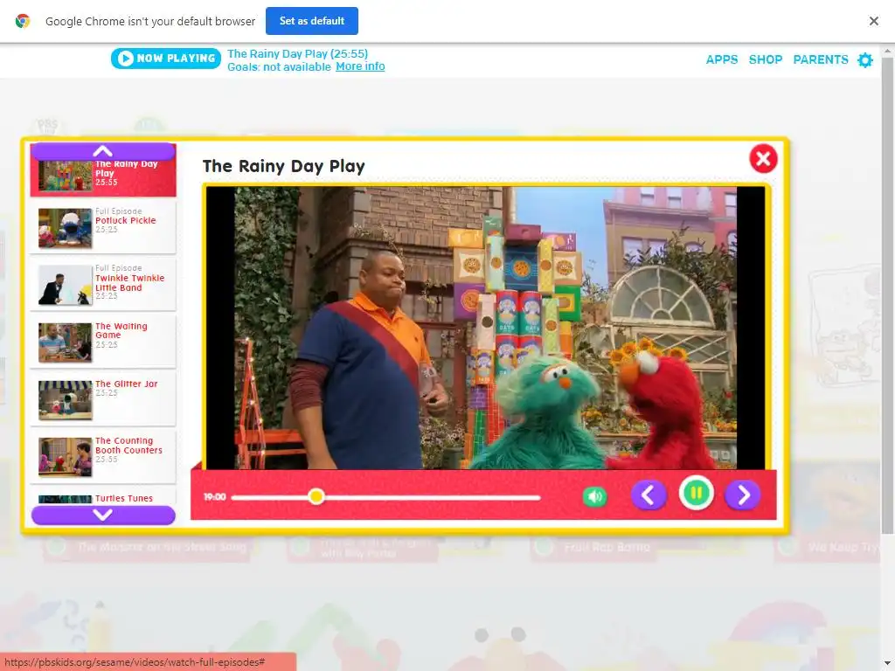
Task: Close the Rainy Day Play video player
Action: click(763, 159)
